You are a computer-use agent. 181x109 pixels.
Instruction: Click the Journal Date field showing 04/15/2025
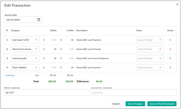pos(23,20)
